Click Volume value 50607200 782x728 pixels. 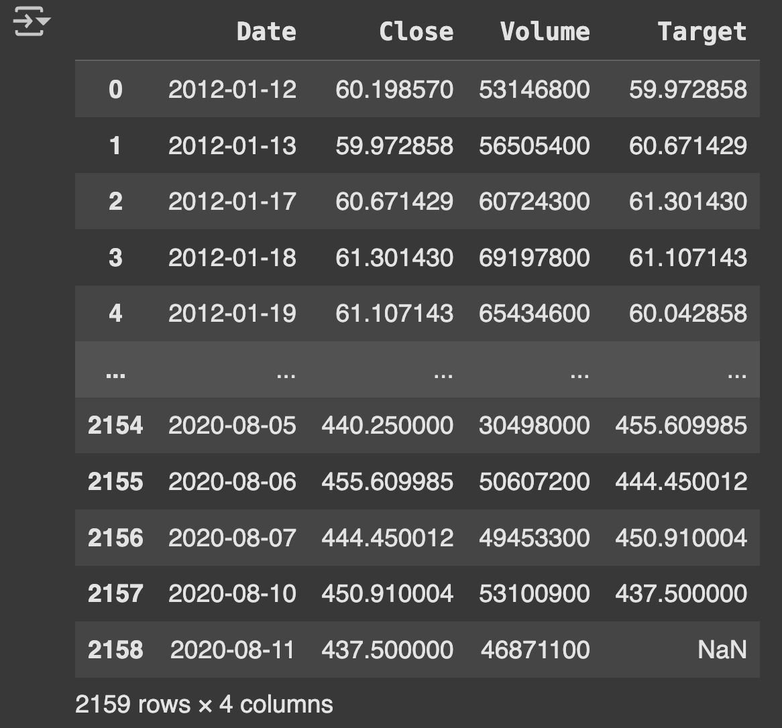coord(535,482)
